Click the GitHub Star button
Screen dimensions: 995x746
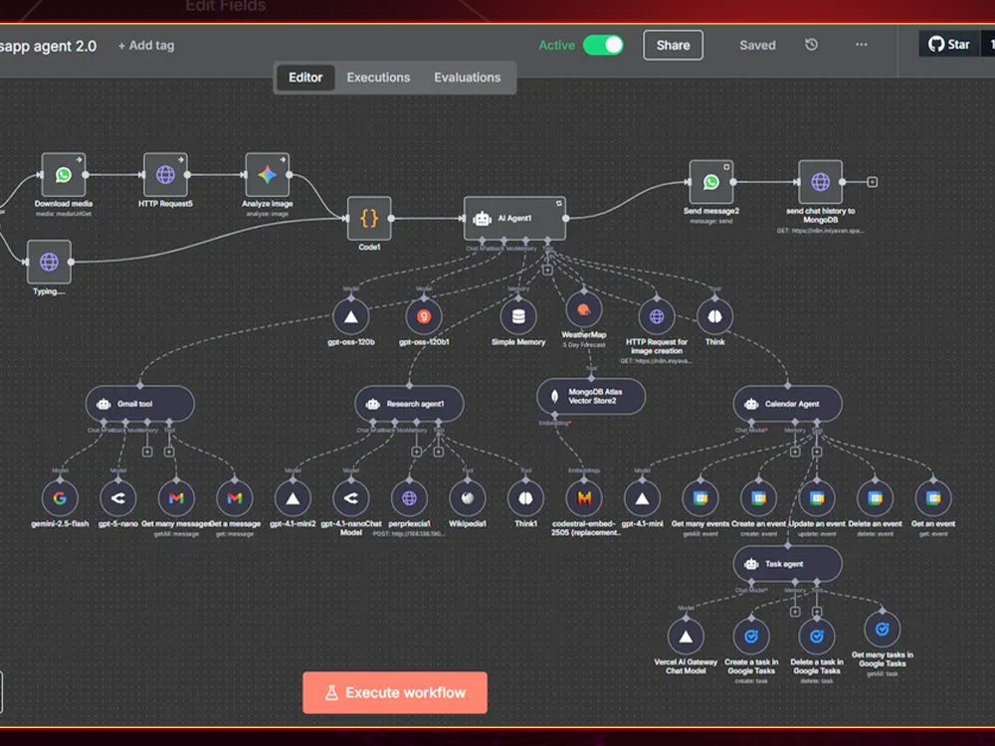tap(948, 45)
